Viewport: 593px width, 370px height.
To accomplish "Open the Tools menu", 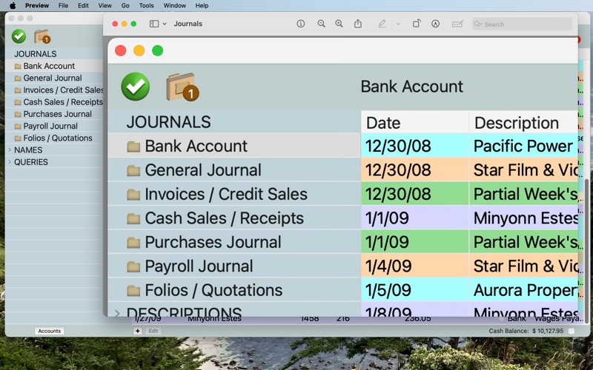I will pyautogui.click(x=146, y=6).
